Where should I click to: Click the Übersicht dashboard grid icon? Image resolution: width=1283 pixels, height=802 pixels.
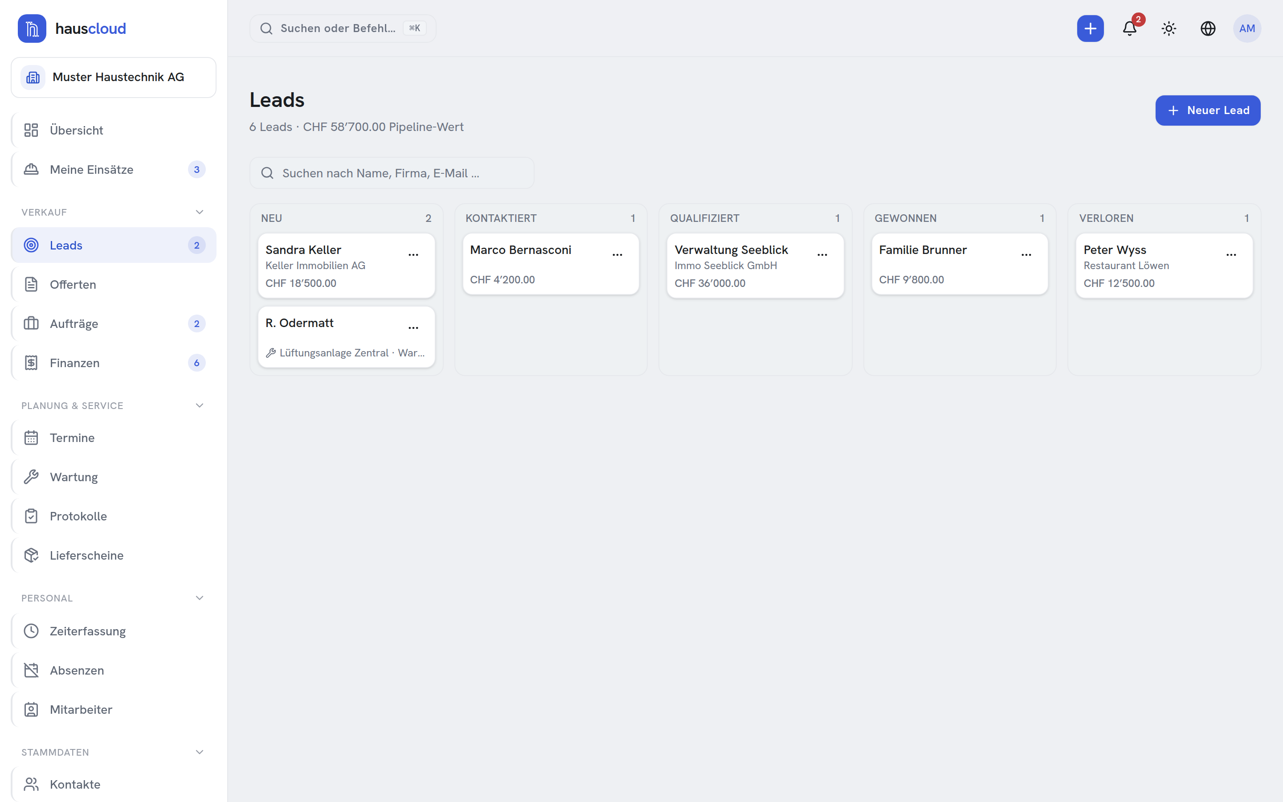pos(31,131)
